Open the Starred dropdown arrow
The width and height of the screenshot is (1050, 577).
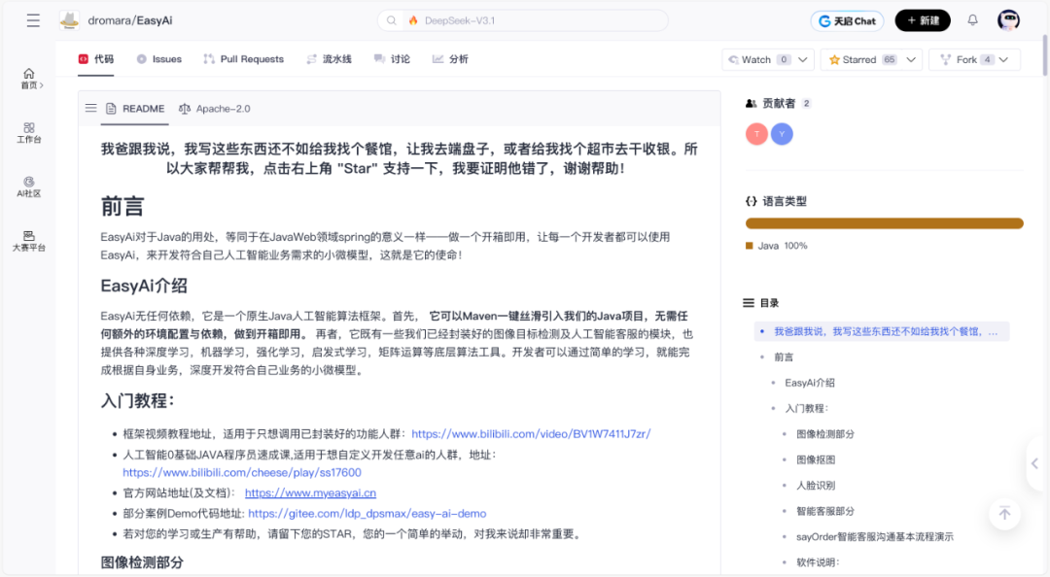pyautogui.click(x=911, y=59)
